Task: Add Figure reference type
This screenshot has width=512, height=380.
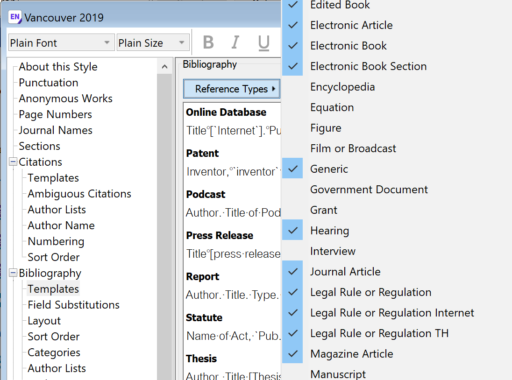Action: (x=326, y=128)
